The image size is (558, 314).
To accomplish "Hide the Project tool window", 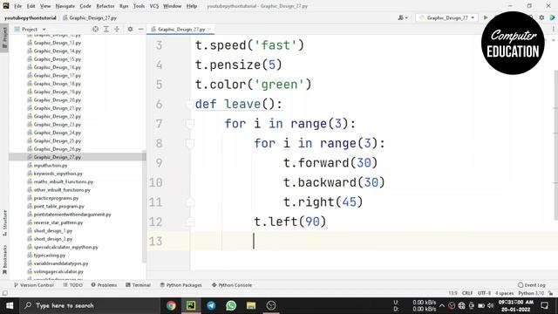I will pyautogui.click(x=141, y=29).
